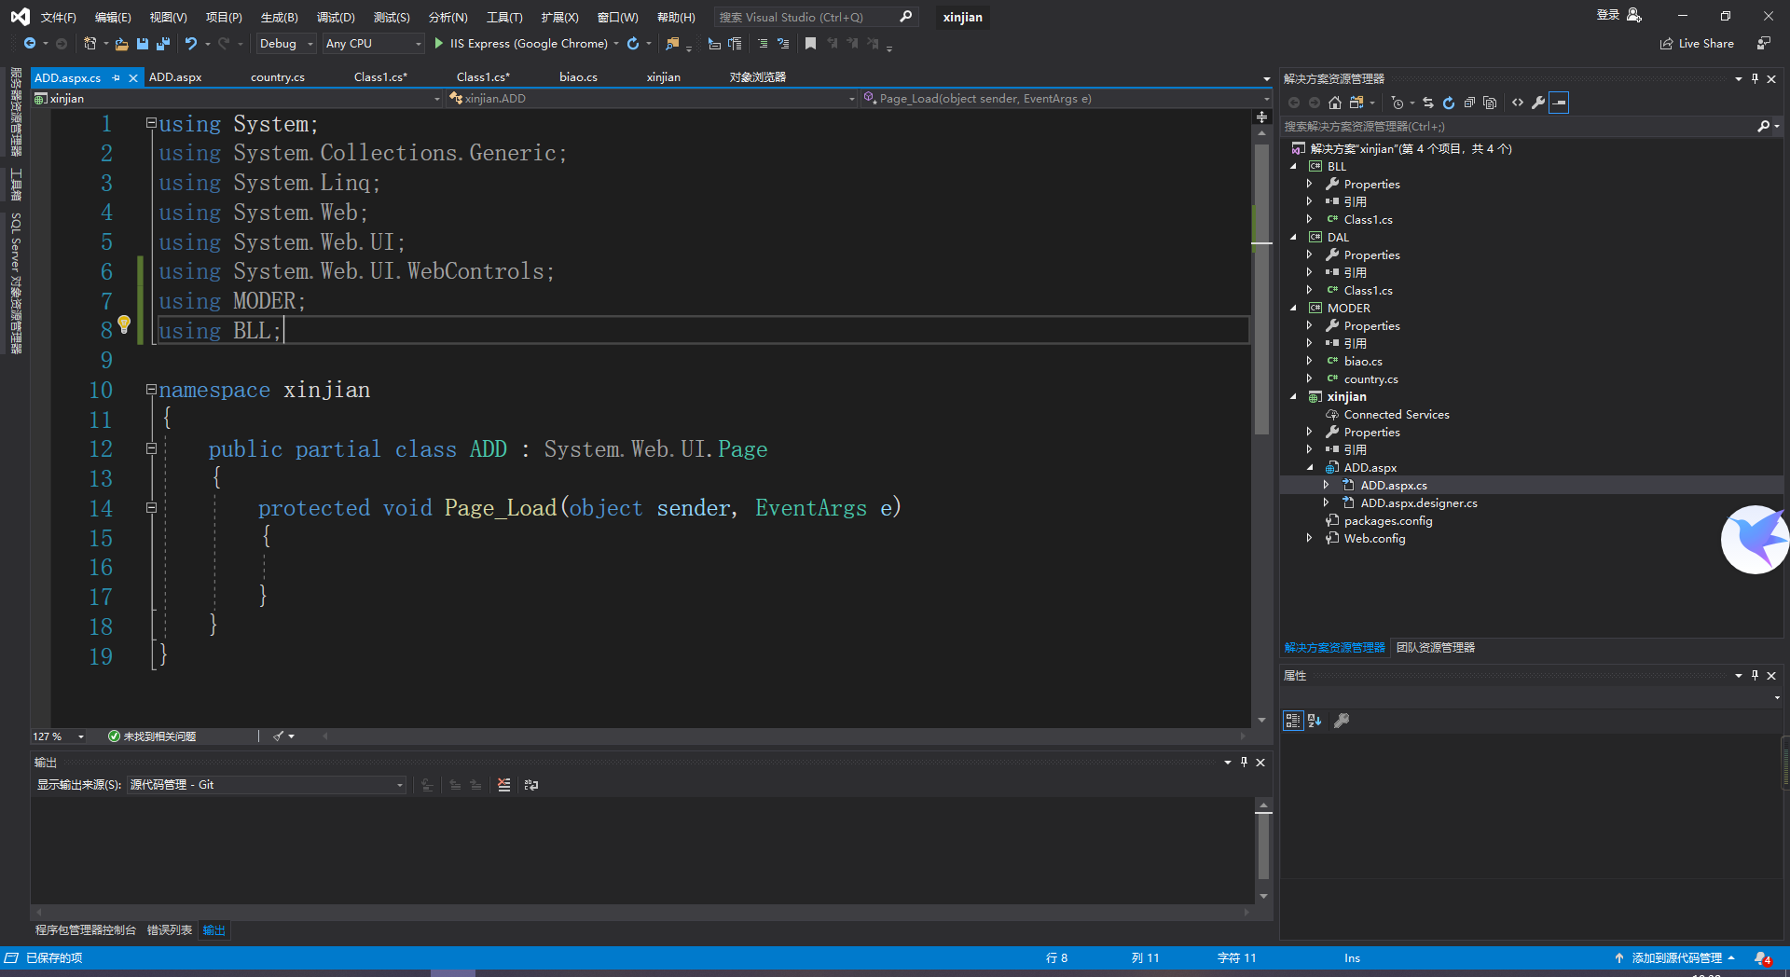Comment out the selected lines icon

coord(763,44)
